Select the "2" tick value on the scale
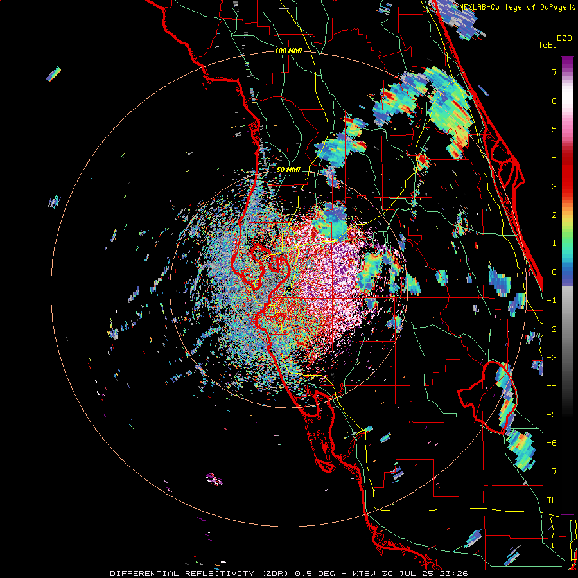 [x=554, y=215]
